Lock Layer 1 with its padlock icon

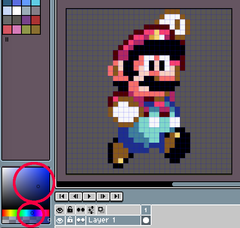point(70,220)
